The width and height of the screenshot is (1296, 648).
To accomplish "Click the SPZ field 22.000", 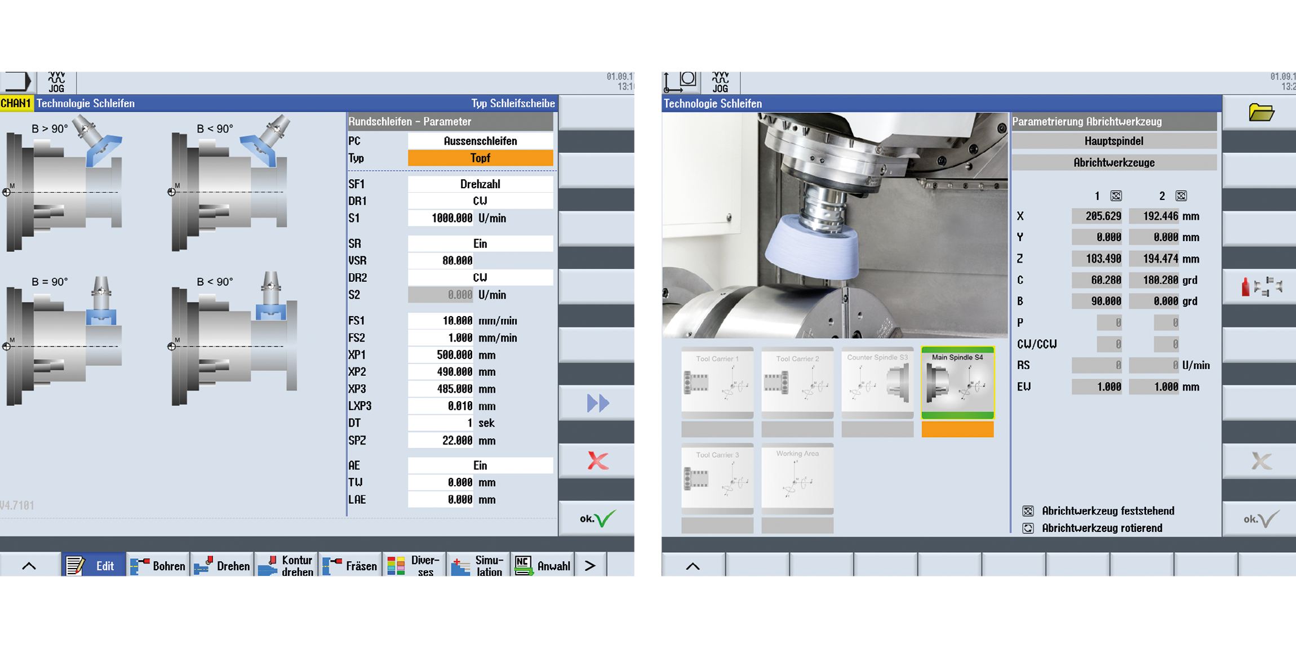I will 441,440.
